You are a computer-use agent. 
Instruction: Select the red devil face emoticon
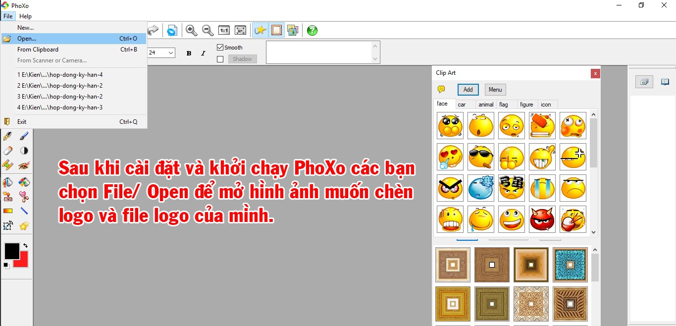click(542, 219)
